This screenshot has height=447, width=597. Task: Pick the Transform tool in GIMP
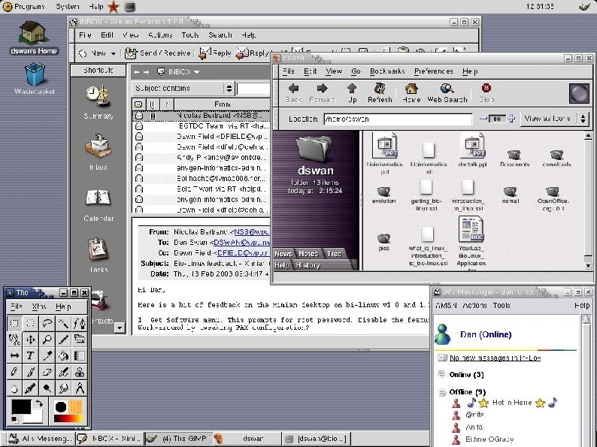point(80,340)
